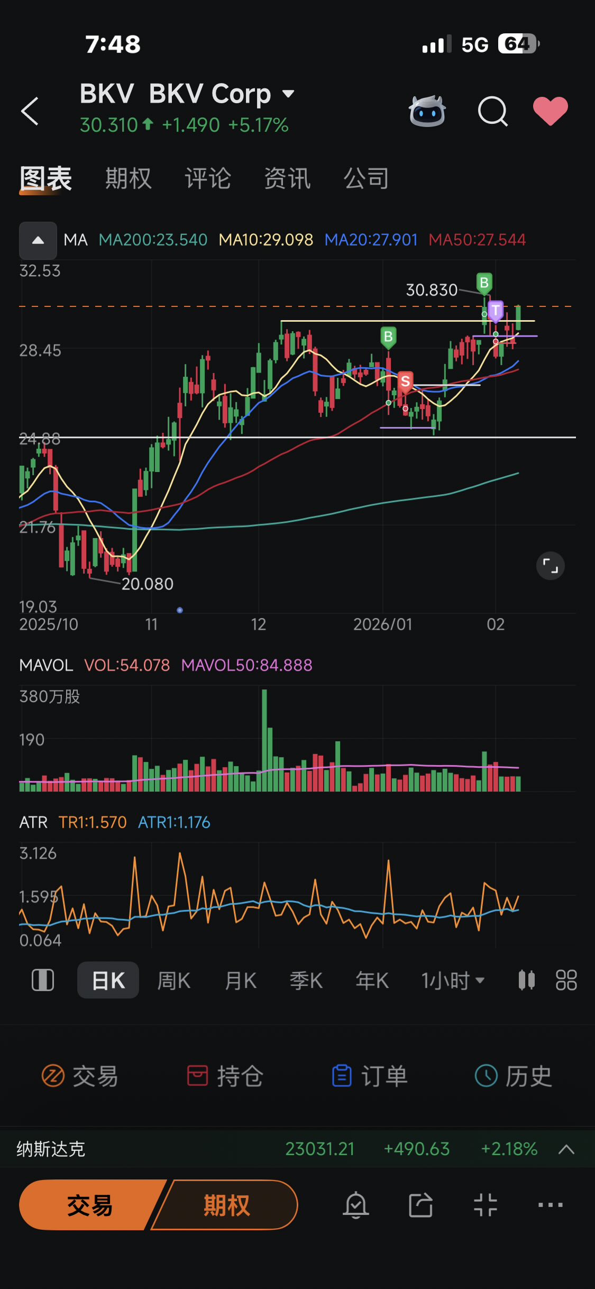Open the 资讯 tab
Screen dimensions: 595x1289
(287, 178)
